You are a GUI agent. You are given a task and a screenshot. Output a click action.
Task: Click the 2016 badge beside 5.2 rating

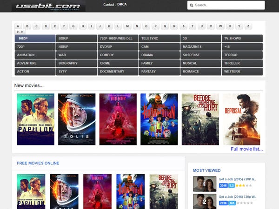click(223, 185)
